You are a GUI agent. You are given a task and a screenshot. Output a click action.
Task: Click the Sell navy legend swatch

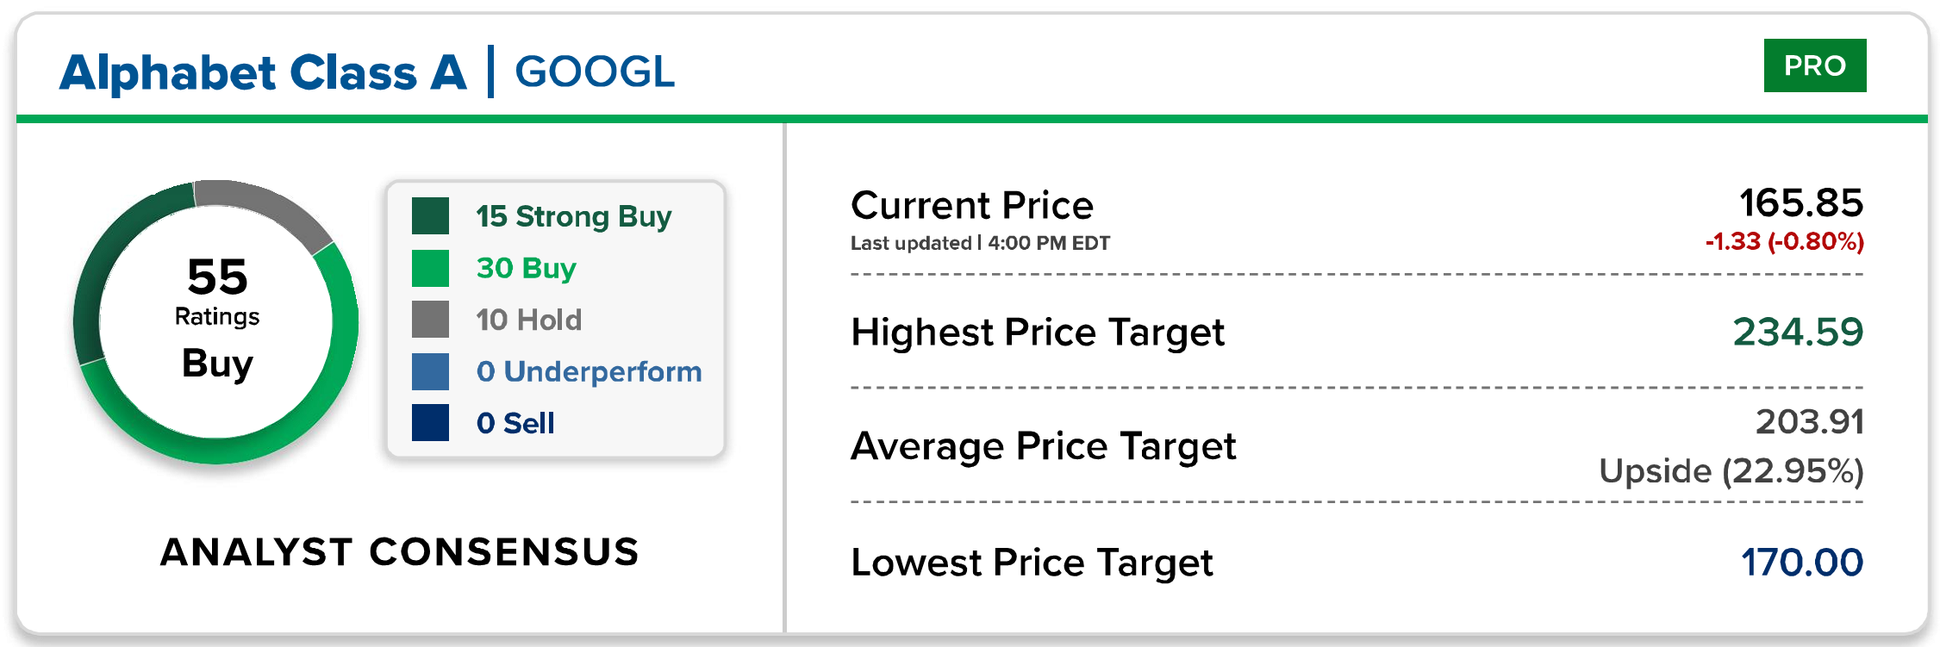click(x=430, y=423)
